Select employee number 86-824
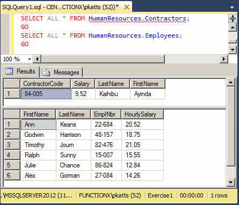This screenshot has height=205, width=239. [106, 165]
